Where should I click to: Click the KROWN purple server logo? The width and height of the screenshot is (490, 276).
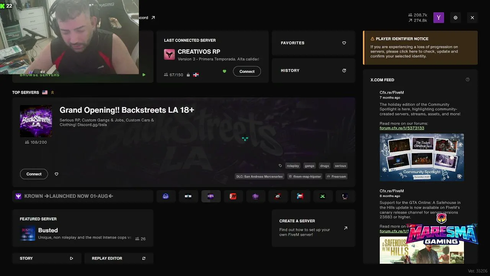[x=18, y=196]
